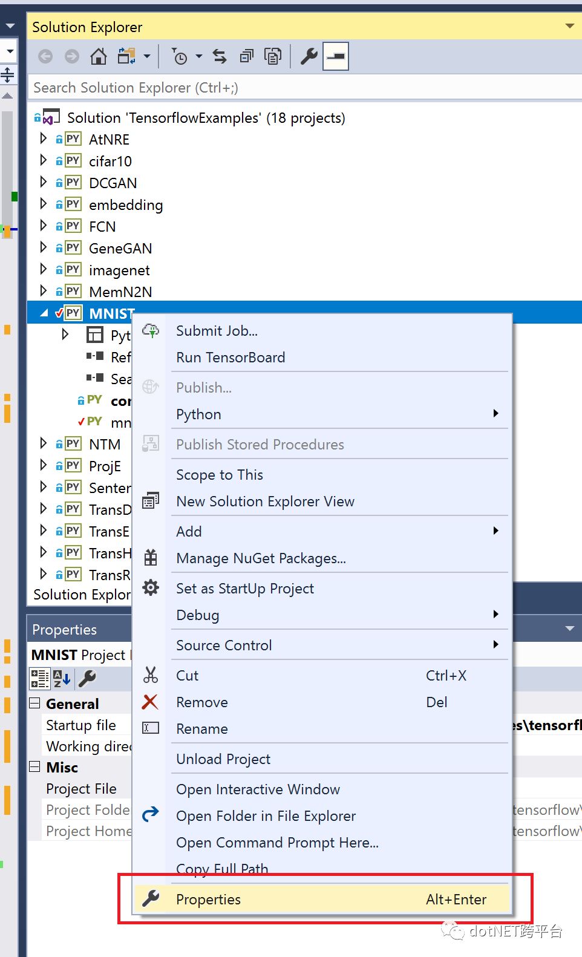Open Solution Explorer window options dropdown arrow
This screenshot has height=957, width=582.
[569, 27]
